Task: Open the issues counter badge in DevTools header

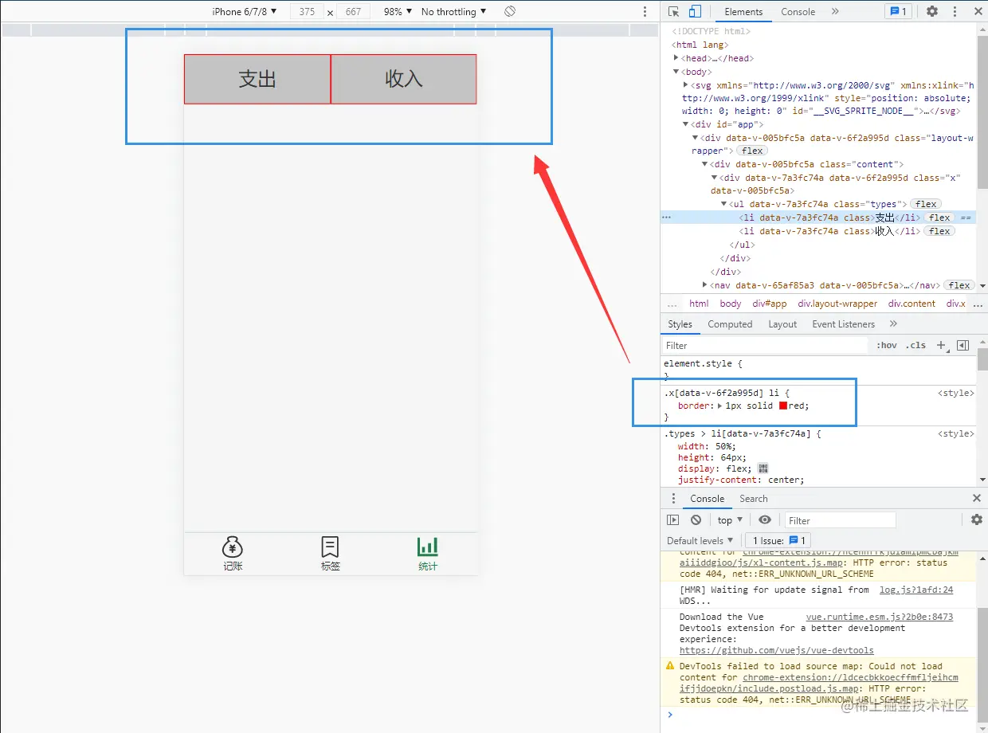Action: pos(899,11)
